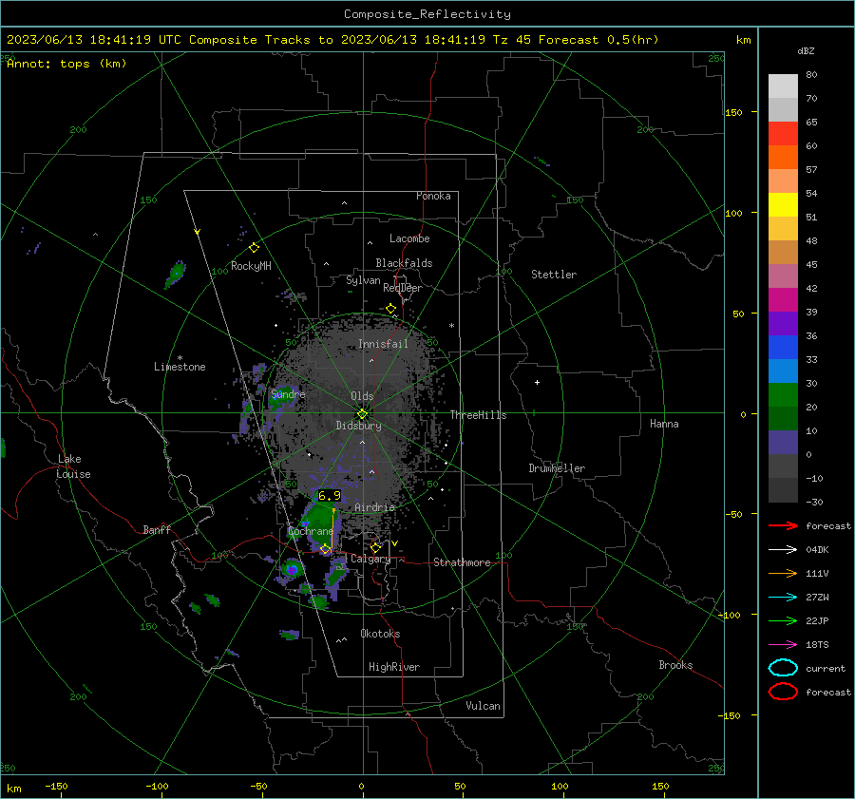Click the Sundre city label
The image size is (855, 799).
(288, 393)
